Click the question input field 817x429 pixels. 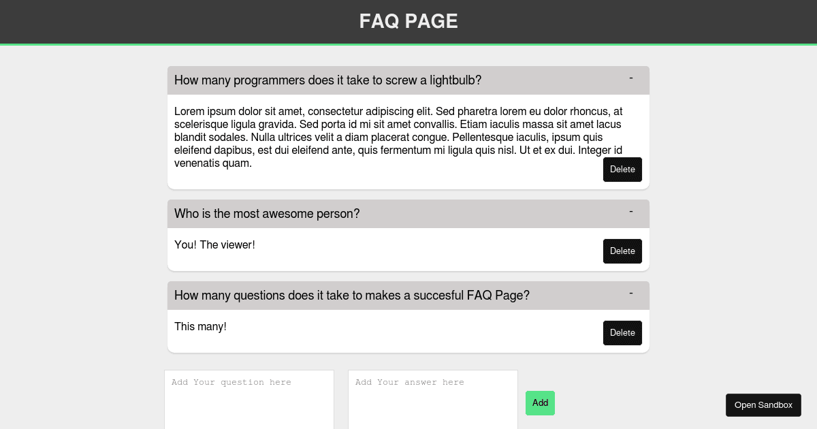(249, 398)
